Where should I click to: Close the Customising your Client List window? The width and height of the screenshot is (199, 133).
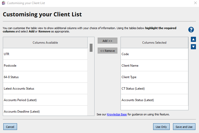[195, 3]
